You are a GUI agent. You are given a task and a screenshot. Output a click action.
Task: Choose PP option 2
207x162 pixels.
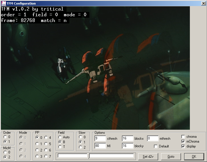(37, 150)
